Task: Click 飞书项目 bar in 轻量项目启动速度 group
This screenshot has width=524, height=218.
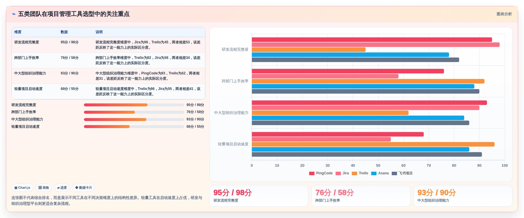Action: pyautogui.click(x=367, y=154)
